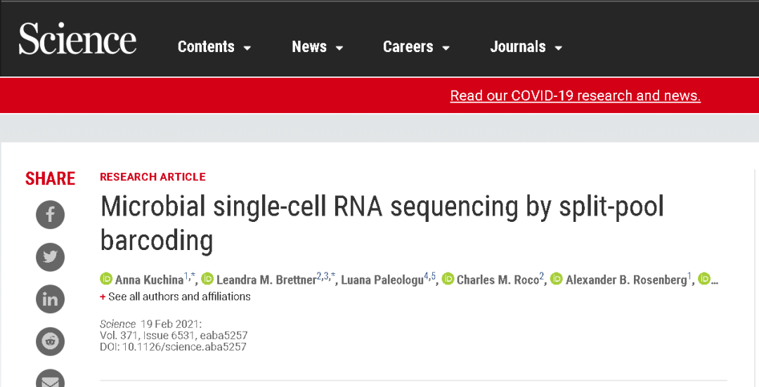
Task: Open the Journals dropdown menu
Action: coord(526,47)
